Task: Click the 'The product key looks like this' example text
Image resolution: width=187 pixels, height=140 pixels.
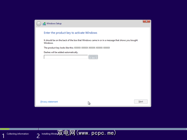Action: tap(77, 48)
